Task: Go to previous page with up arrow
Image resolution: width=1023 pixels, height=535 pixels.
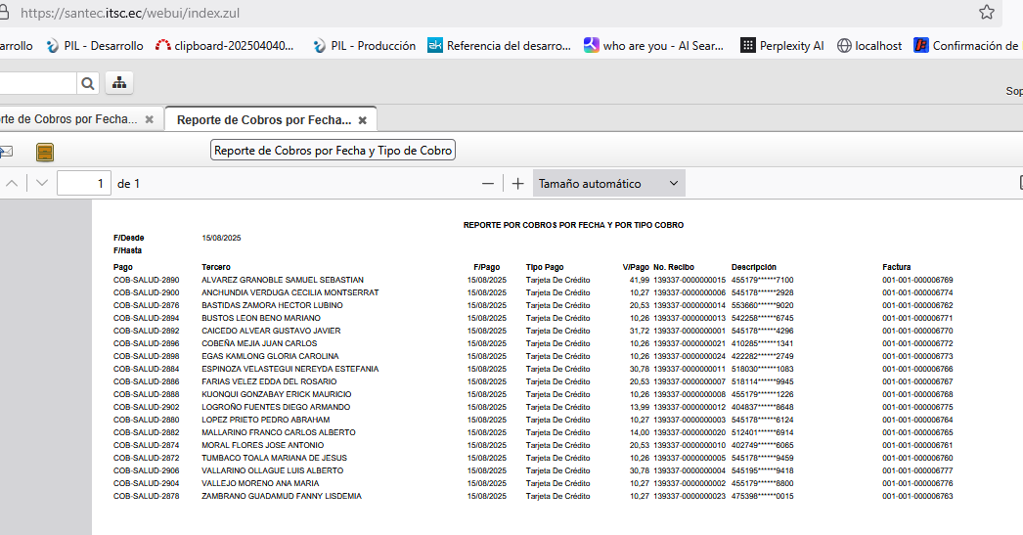Action: coord(12,184)
